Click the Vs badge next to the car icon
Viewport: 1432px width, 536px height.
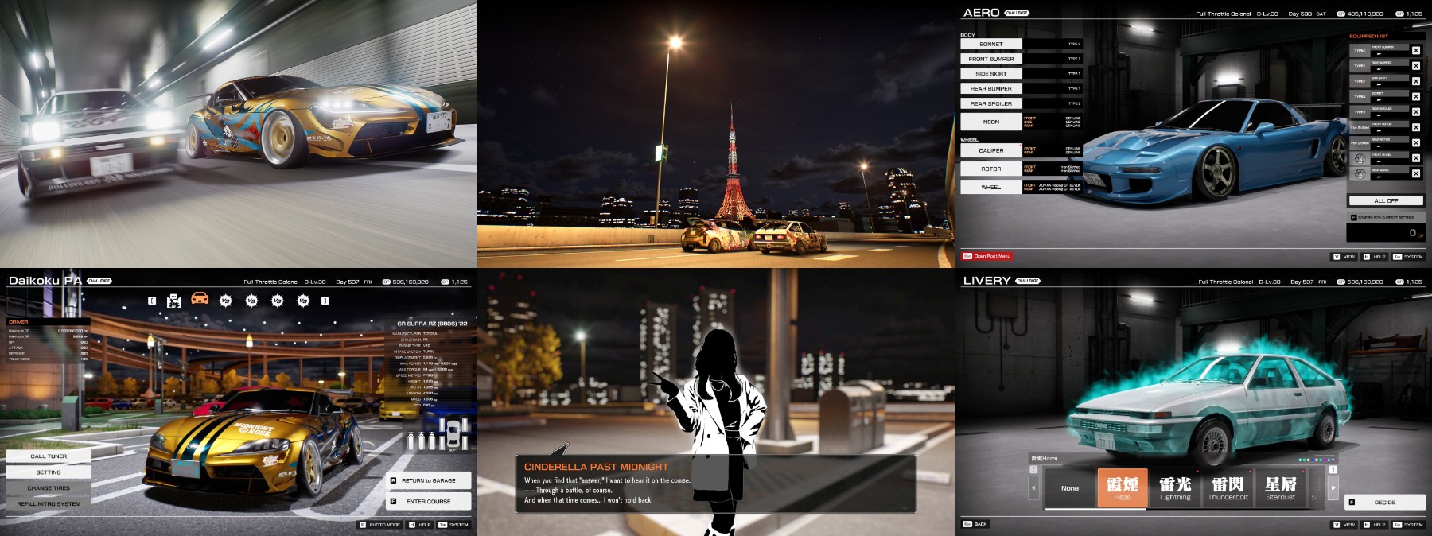[x=226, y=301]
